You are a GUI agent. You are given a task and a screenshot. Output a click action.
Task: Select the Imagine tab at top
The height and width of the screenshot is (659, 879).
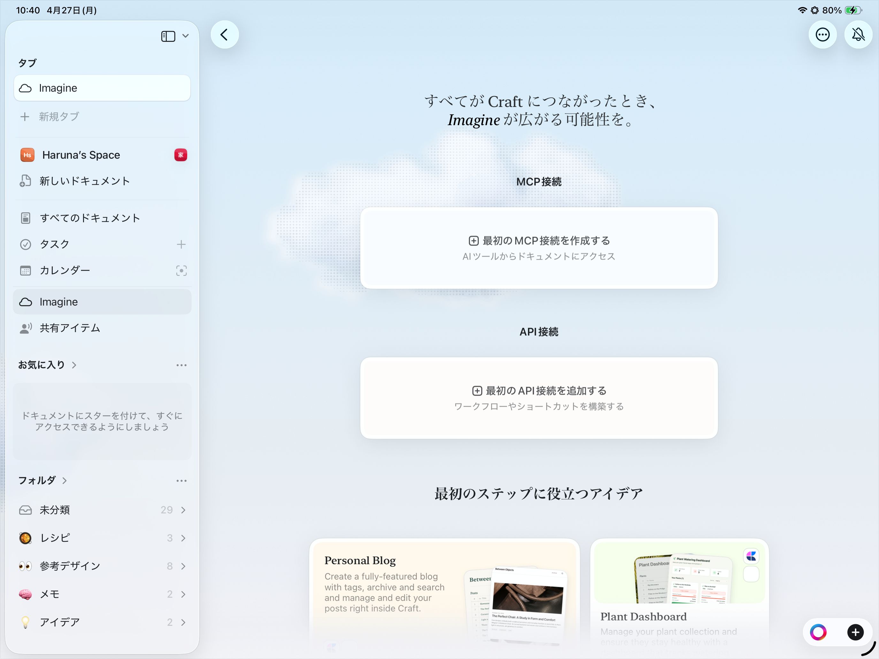pos(102,88)
